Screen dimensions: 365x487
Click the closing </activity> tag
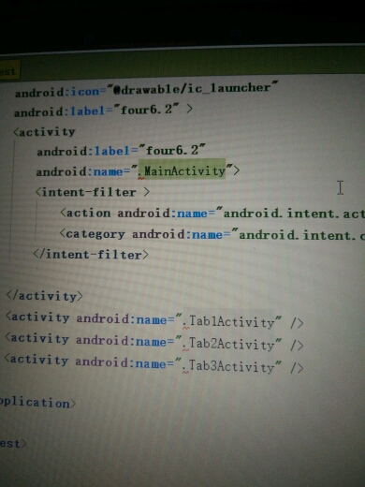pos(45,296)
